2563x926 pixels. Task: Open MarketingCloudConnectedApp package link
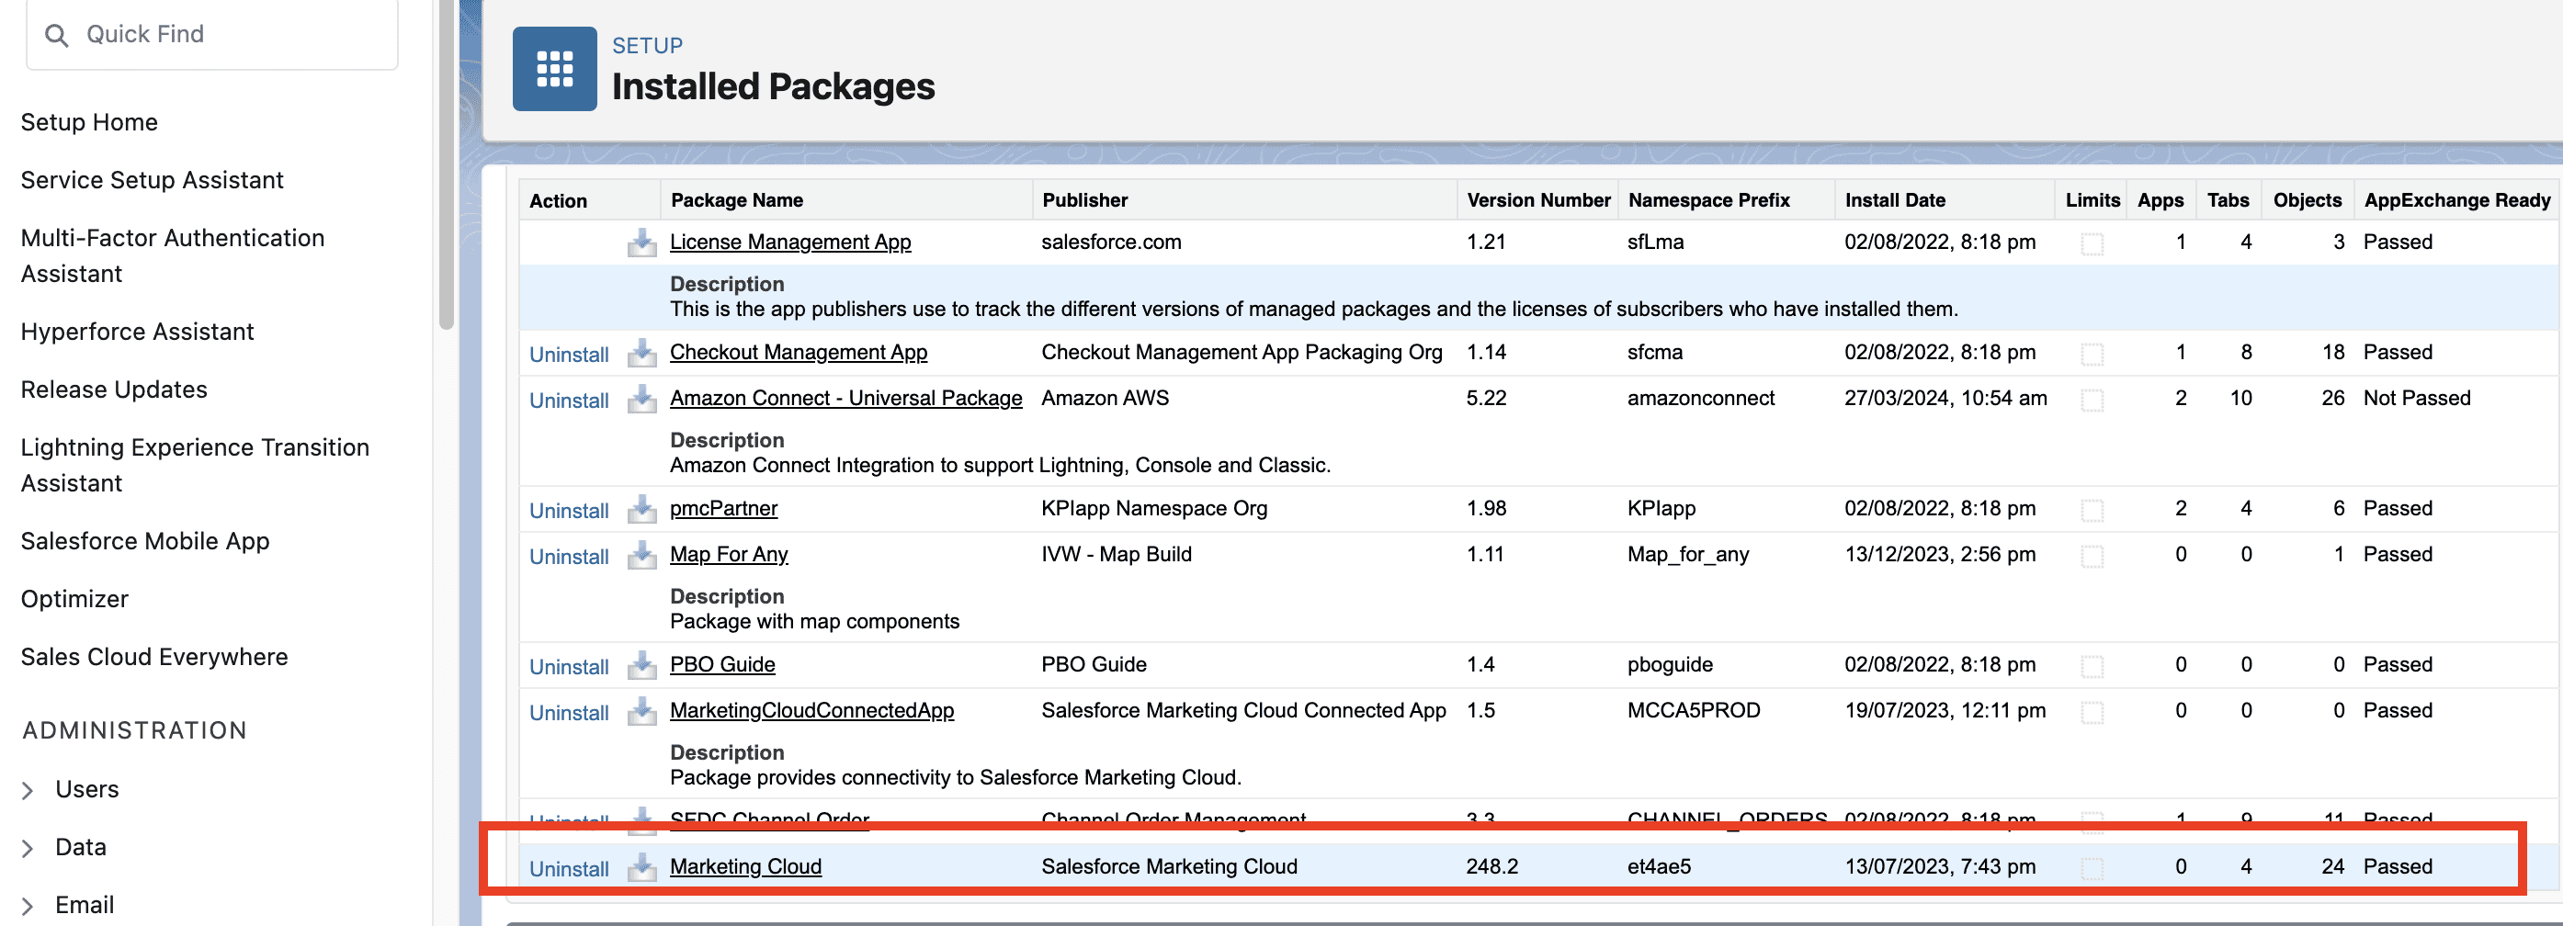811,710
